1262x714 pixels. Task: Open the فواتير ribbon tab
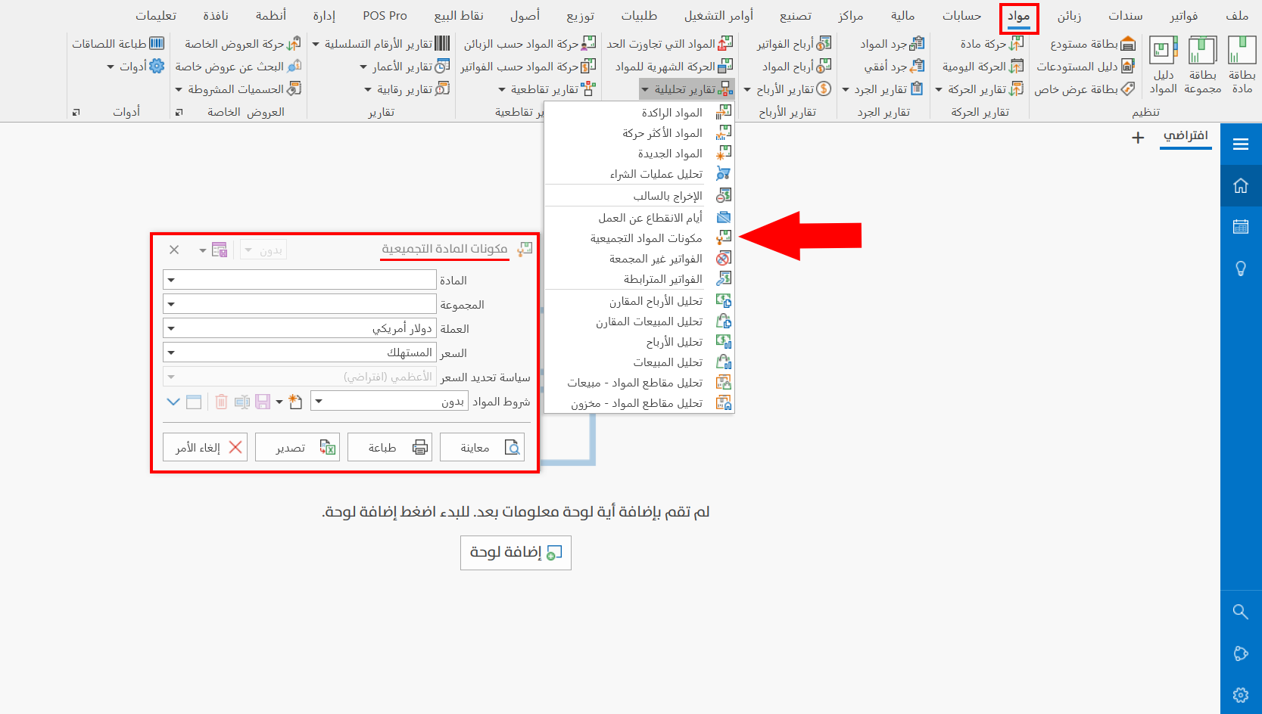1183,16
